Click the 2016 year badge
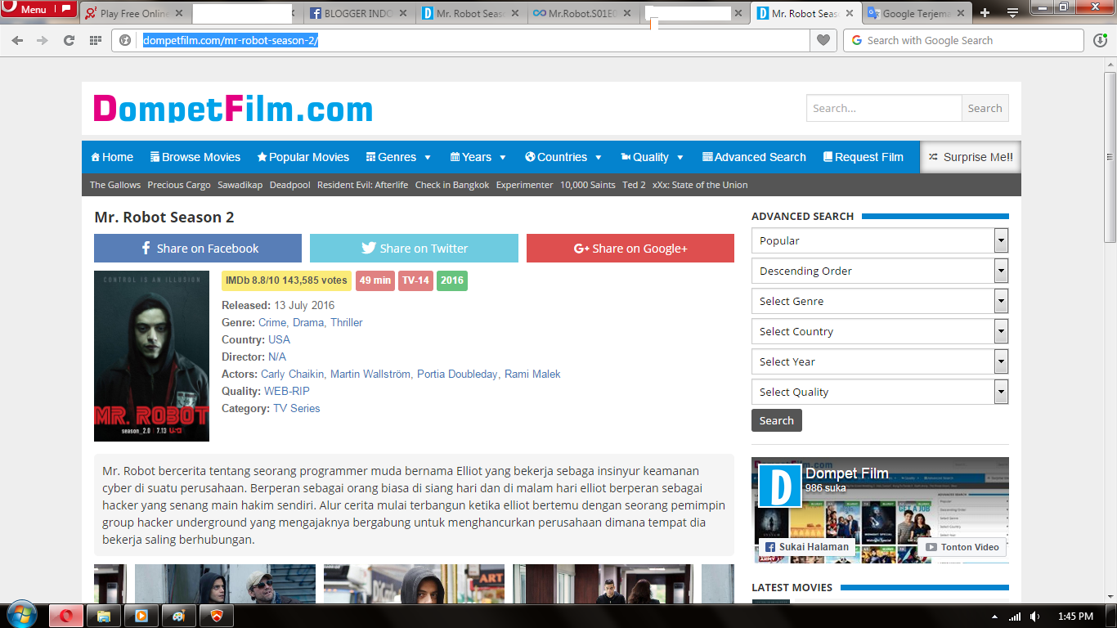This screenshot has width=1117, height=628. click(452, 280)
